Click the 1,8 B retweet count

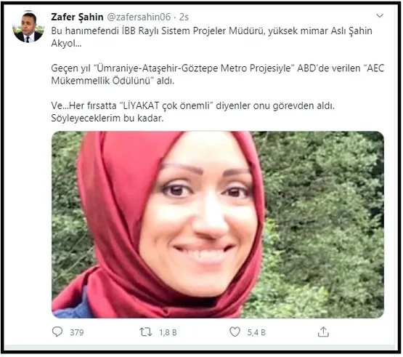point(168,332)
